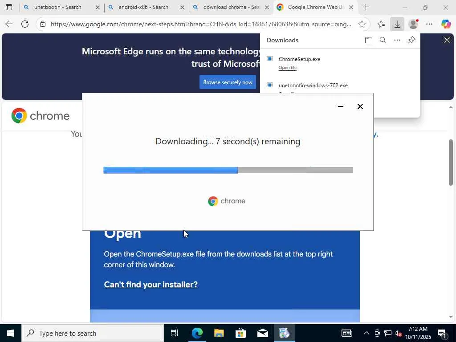This screenshot has height=342, width=456.
Task: Show hidden system tray icons
Action: (366, 333)
